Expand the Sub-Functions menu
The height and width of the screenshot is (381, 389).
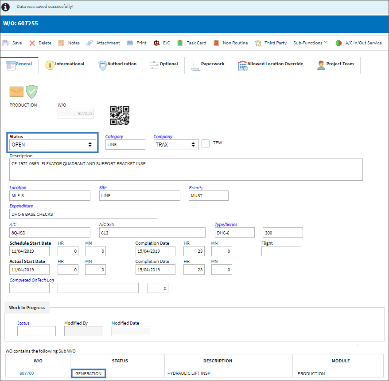[x=310, y=43]
